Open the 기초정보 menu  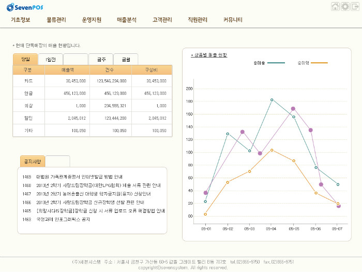point(21,20)
